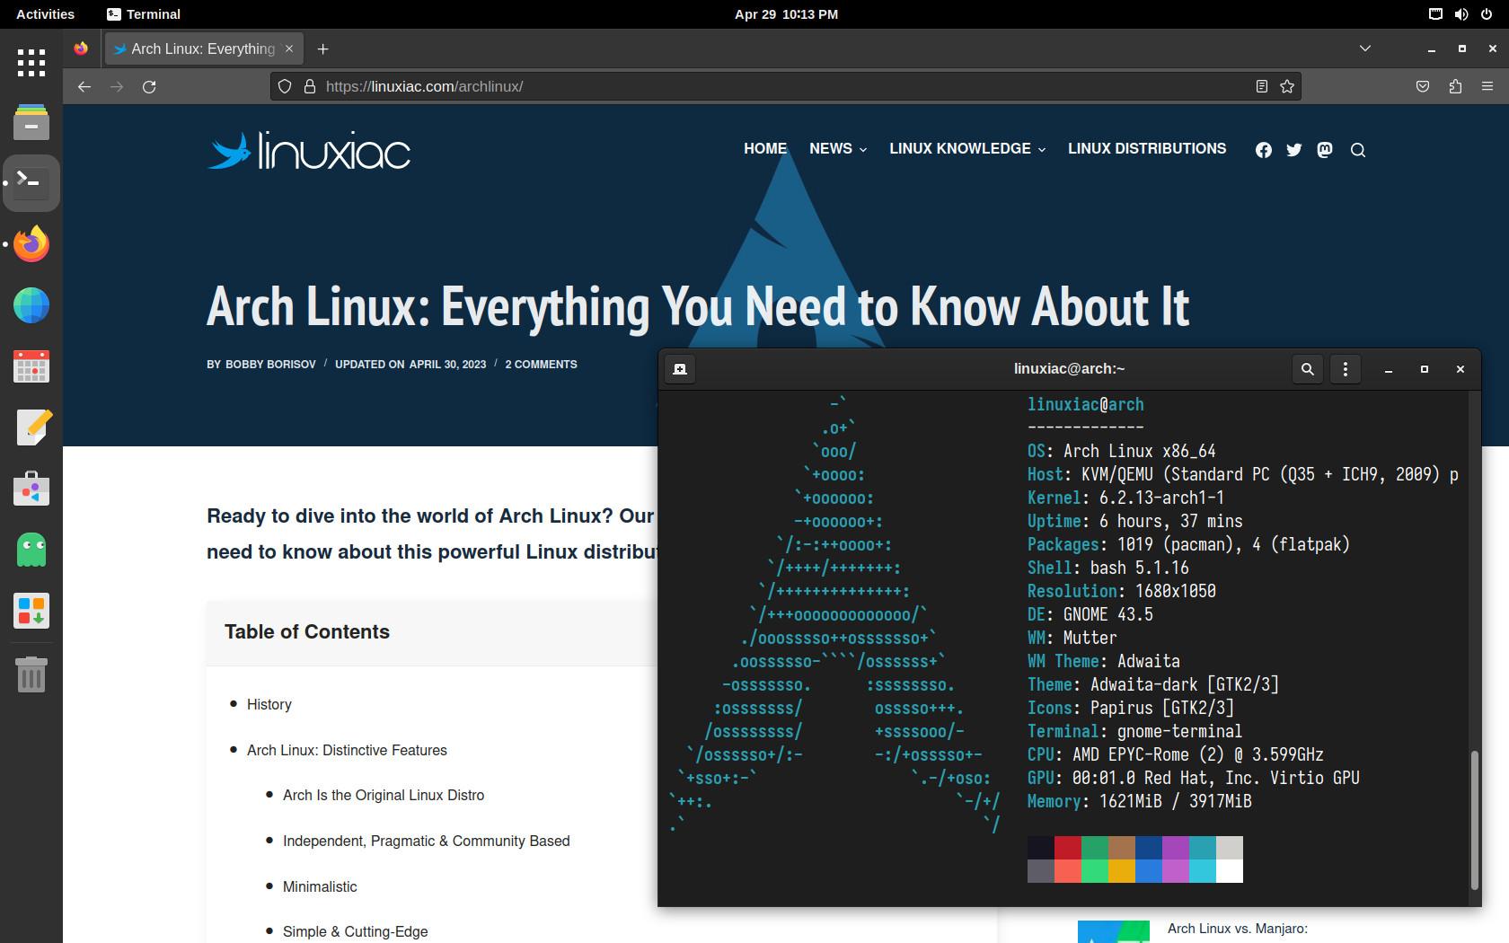The width and height of the screenshot is (1509, 943).
Task: Select the LINUX DISTRIBUTIONS menu item
Action: point(1146,149)
